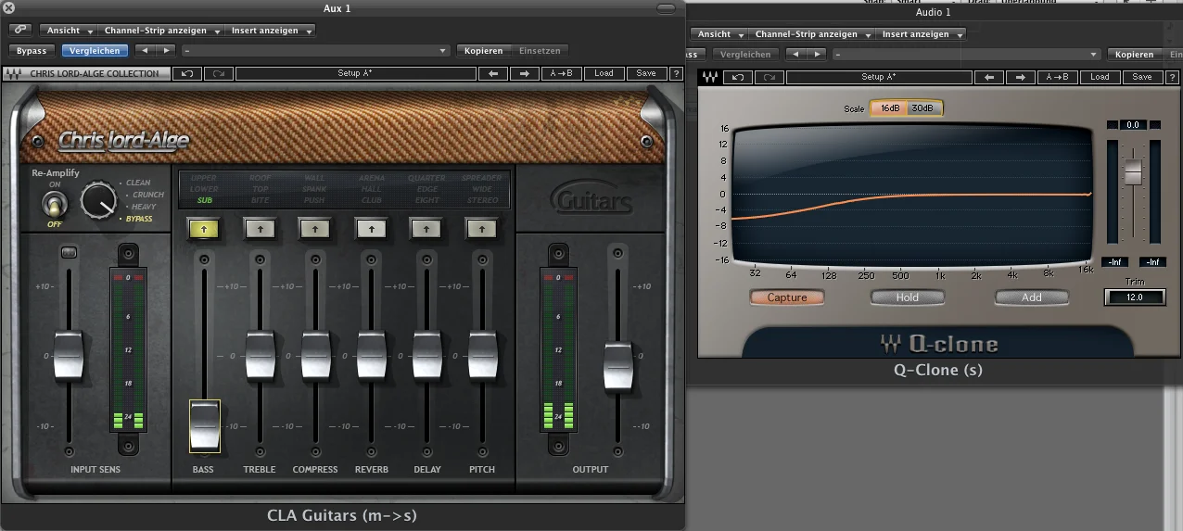This screenshot has width=1183, height=531.
Task: Step to next setting in Aux 1 window
Action: [x=165, y=51]
